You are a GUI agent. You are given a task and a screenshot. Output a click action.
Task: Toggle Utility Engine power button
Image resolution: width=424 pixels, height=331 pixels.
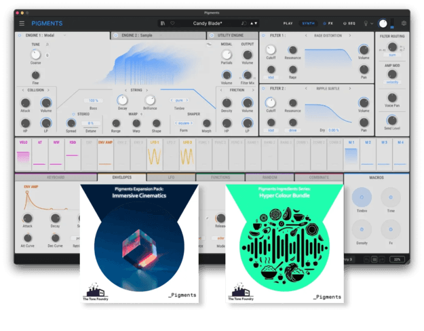click(x=212, y=35)
